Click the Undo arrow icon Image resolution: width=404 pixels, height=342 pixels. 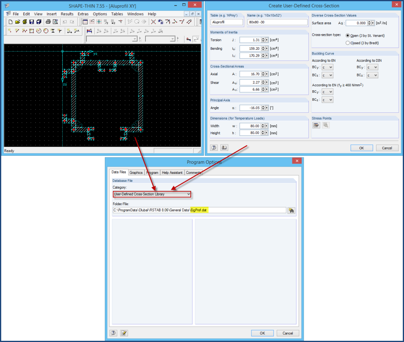[x=65, y=22]
